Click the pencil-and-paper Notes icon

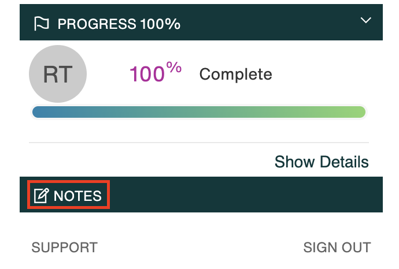point(41,196)
